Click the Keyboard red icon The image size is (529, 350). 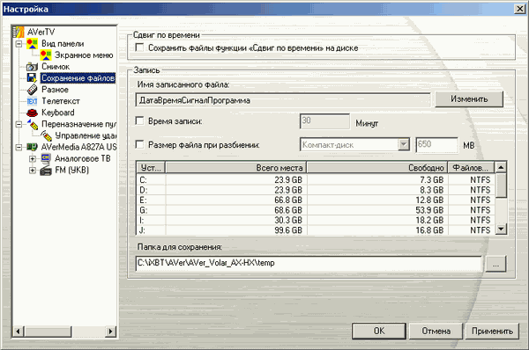pyautogui.click(x=32, y=113)
